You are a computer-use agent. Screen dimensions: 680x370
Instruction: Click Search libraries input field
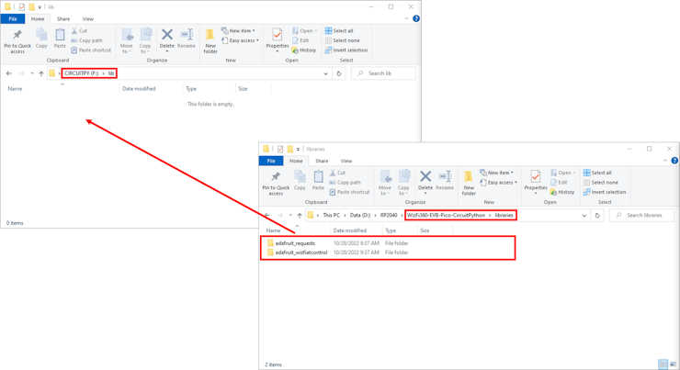[x=642, y=216]
